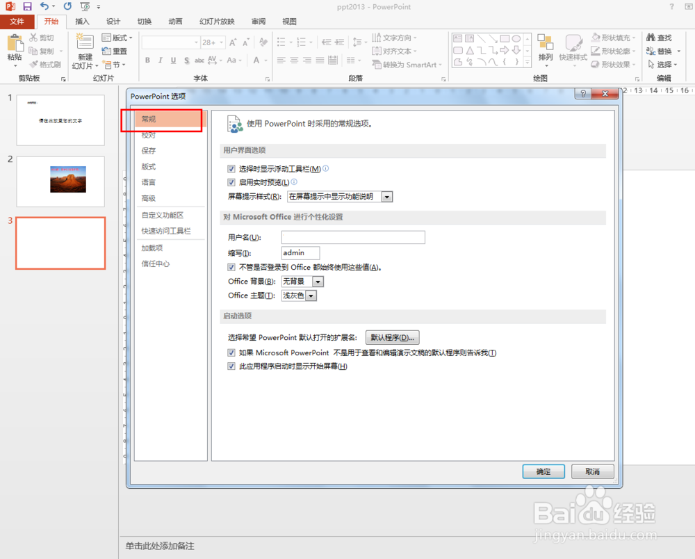Image resolution: width=695 pixels, height=559 pixels.
Task: Click Convert to SmartArt icon
Action: [x=376, y=65]
